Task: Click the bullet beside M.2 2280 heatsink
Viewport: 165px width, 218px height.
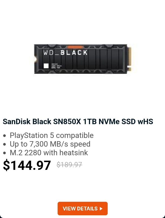Action: (4, 153)
